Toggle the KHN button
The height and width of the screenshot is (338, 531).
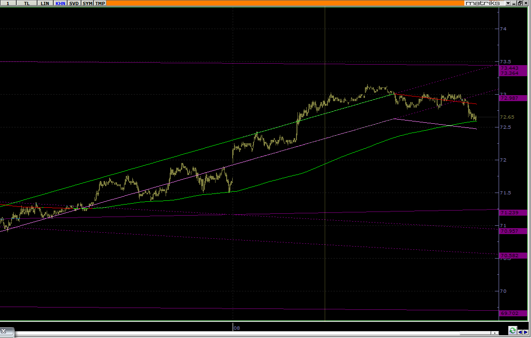(60, 3)
